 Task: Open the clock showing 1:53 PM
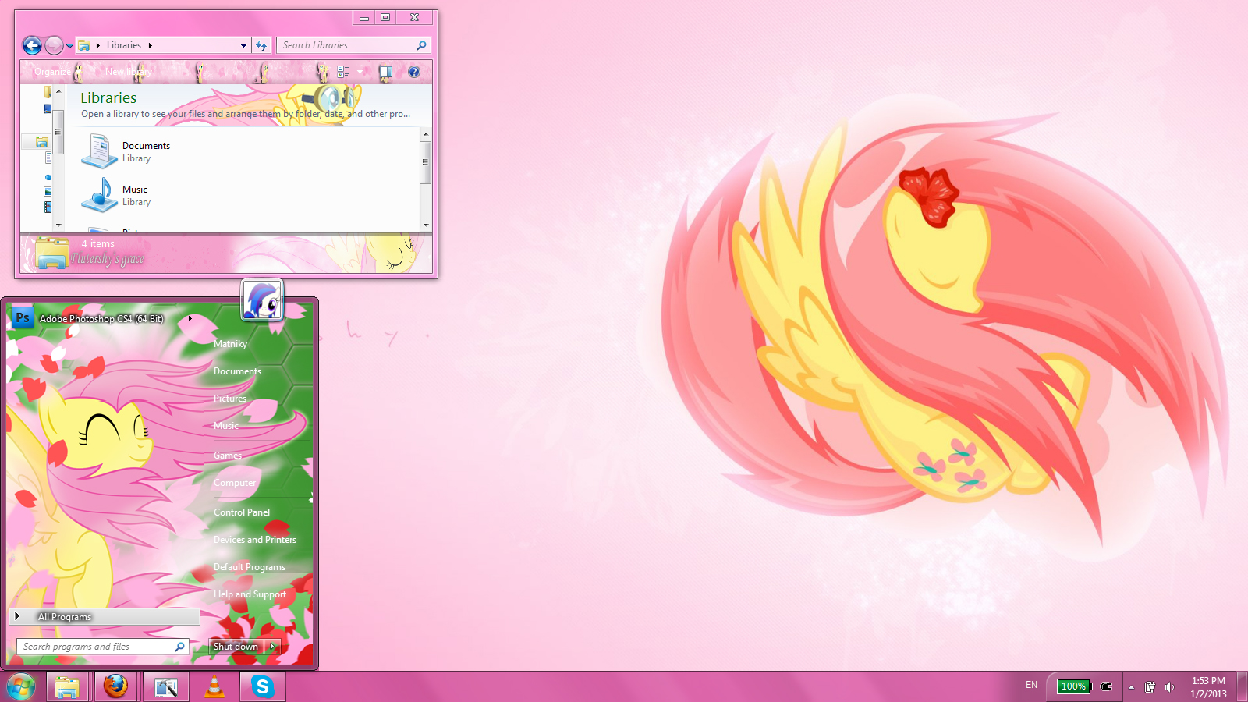(1208, 687)
